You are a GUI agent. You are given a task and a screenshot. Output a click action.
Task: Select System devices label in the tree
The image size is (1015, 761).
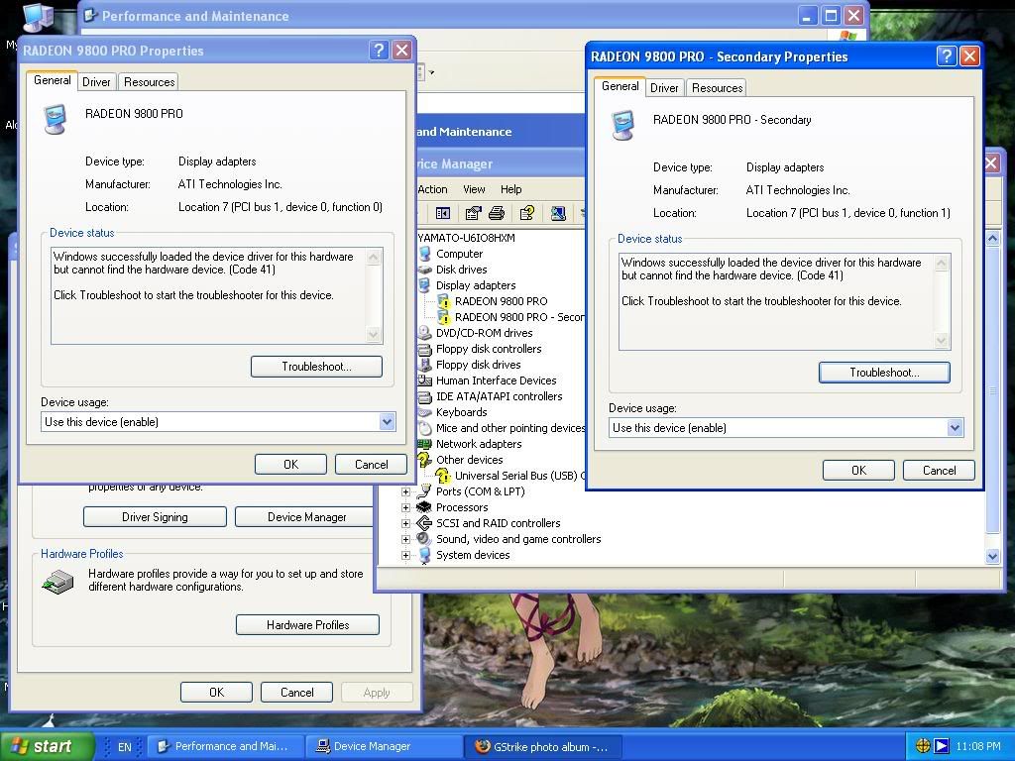pyautogui.click(x=473, y=555)
